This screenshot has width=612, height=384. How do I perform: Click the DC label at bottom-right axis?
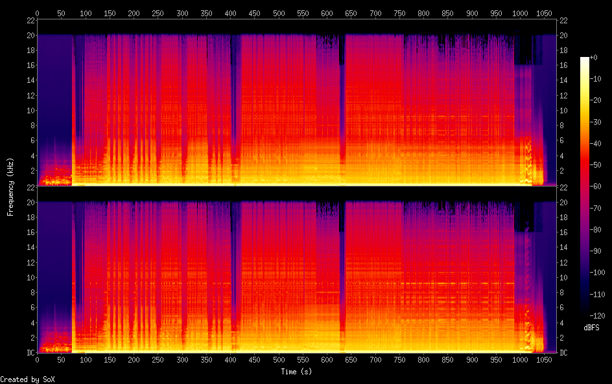(x=564, y=353)
